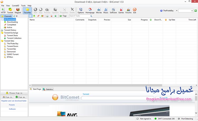
Task: Sort task list by Size column
Action: pyautogui.click(x=121, y=20)
